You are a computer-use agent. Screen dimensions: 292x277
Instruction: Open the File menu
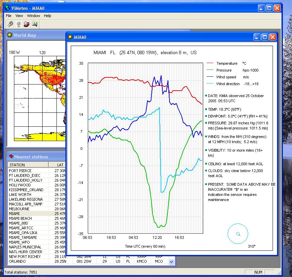point(9,16)
